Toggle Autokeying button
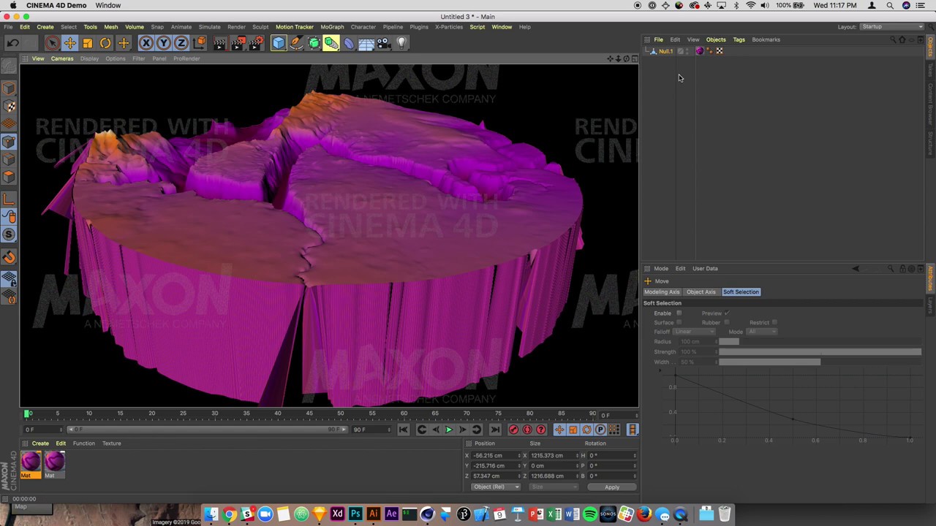 coord(527,430)
